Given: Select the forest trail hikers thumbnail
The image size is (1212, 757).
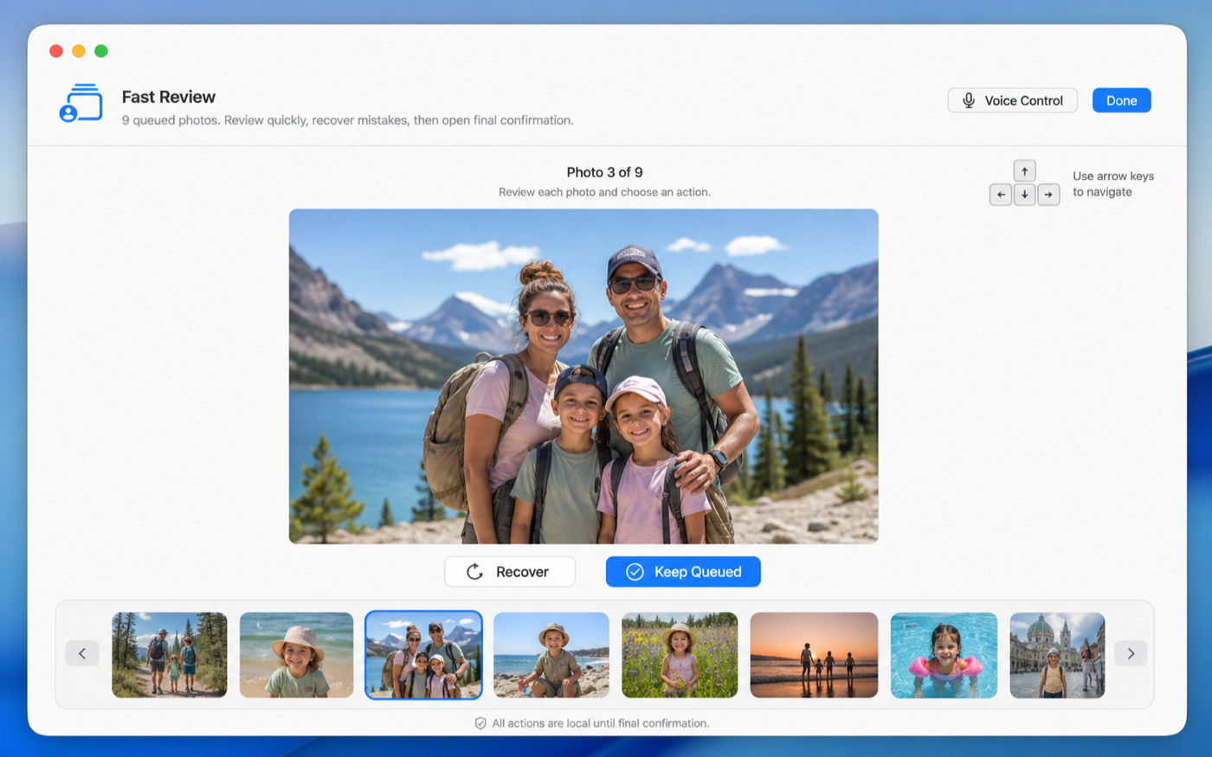Looking at the screenshot, I should (170, 655).
